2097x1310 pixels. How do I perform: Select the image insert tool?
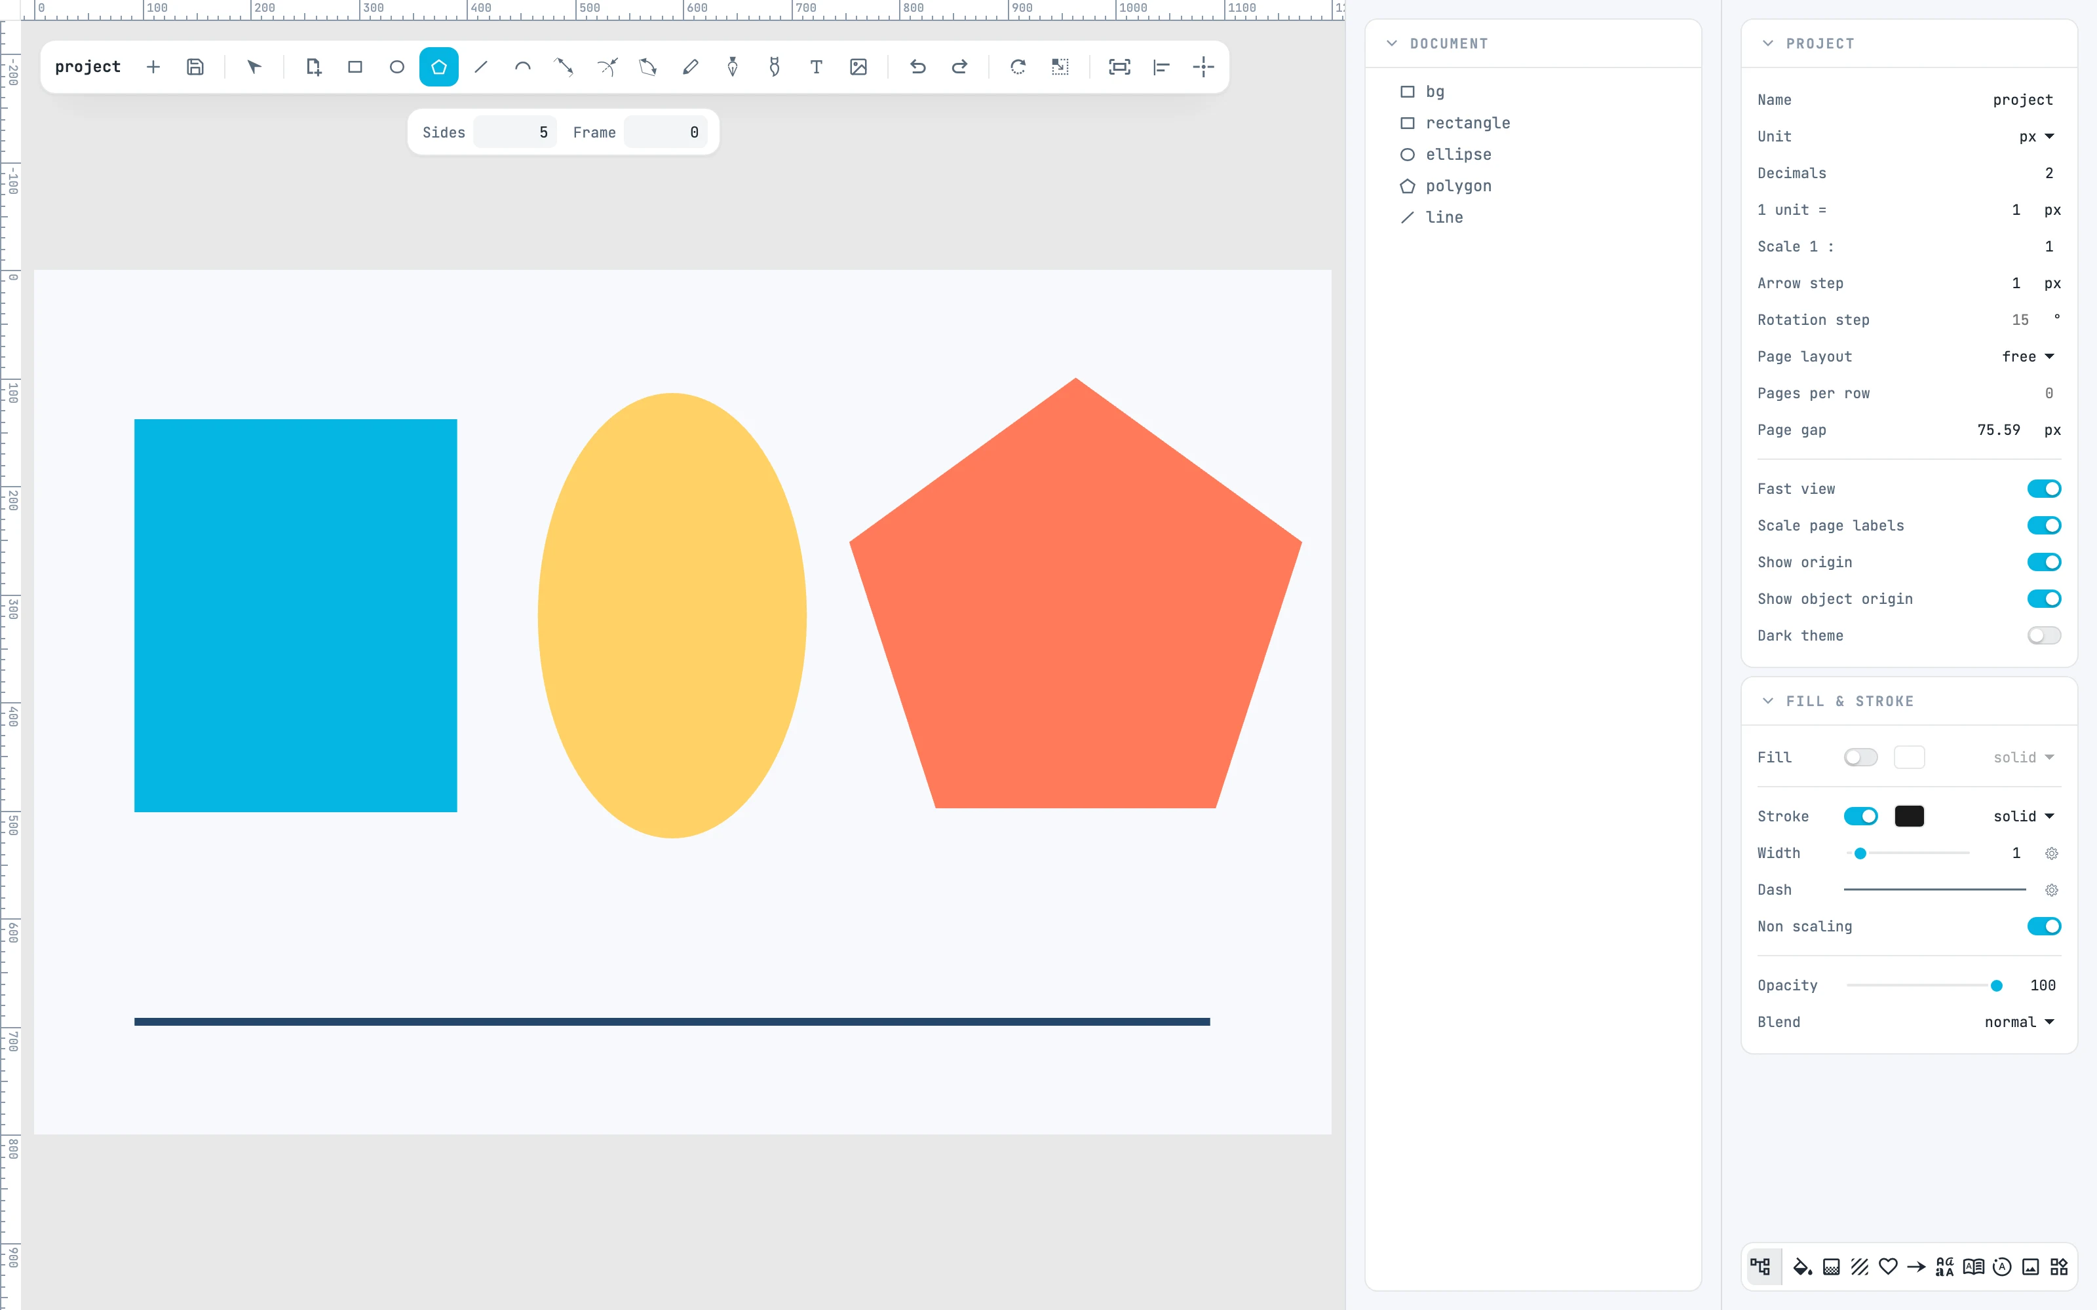858,67
